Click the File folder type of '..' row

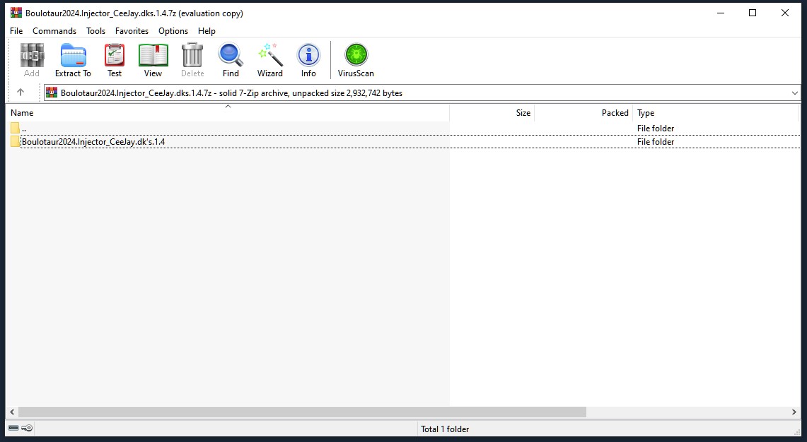[x=656, y=129]
